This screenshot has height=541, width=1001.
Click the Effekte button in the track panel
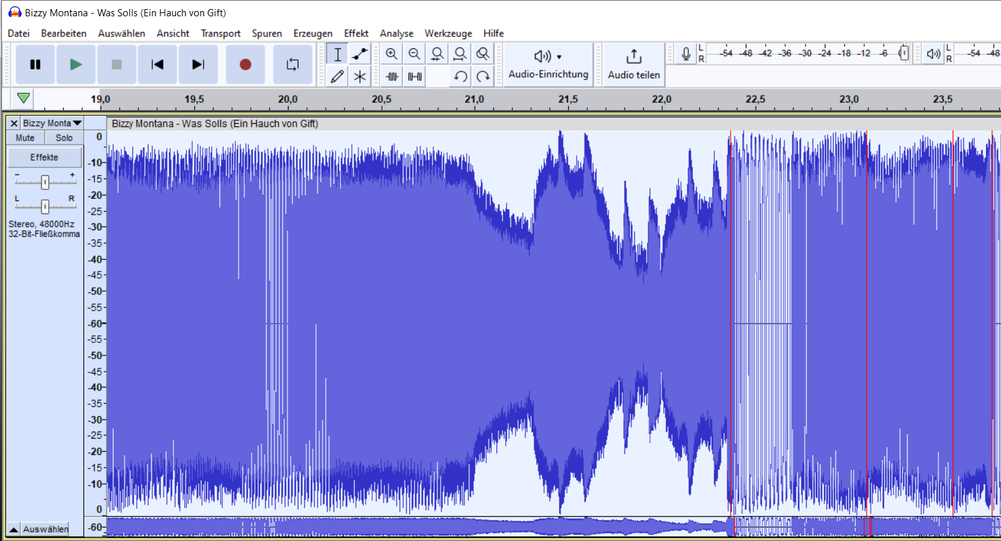(44, 158)
